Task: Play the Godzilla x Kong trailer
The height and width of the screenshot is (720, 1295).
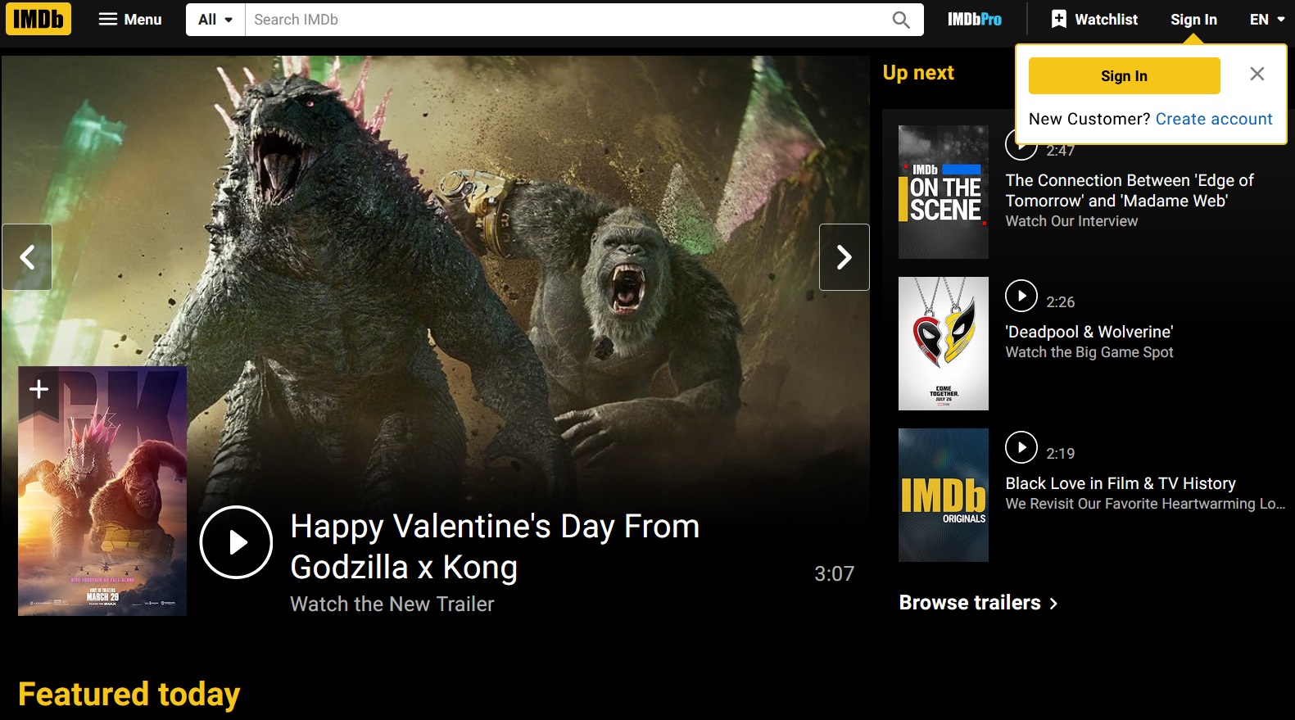Action: [x=236, y=542]
